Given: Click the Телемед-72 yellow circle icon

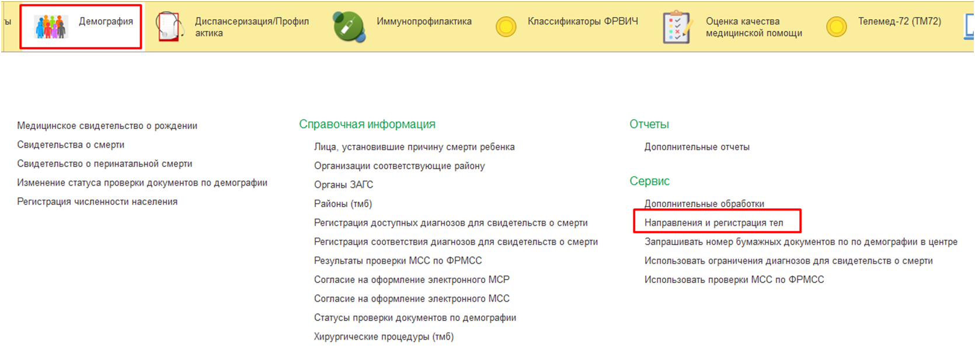Looking at the screenshot, I should point(836,27).
